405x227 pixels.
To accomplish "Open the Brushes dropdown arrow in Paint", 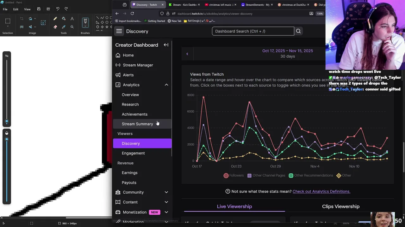I will pyautogui.click(x=85, y=26).
